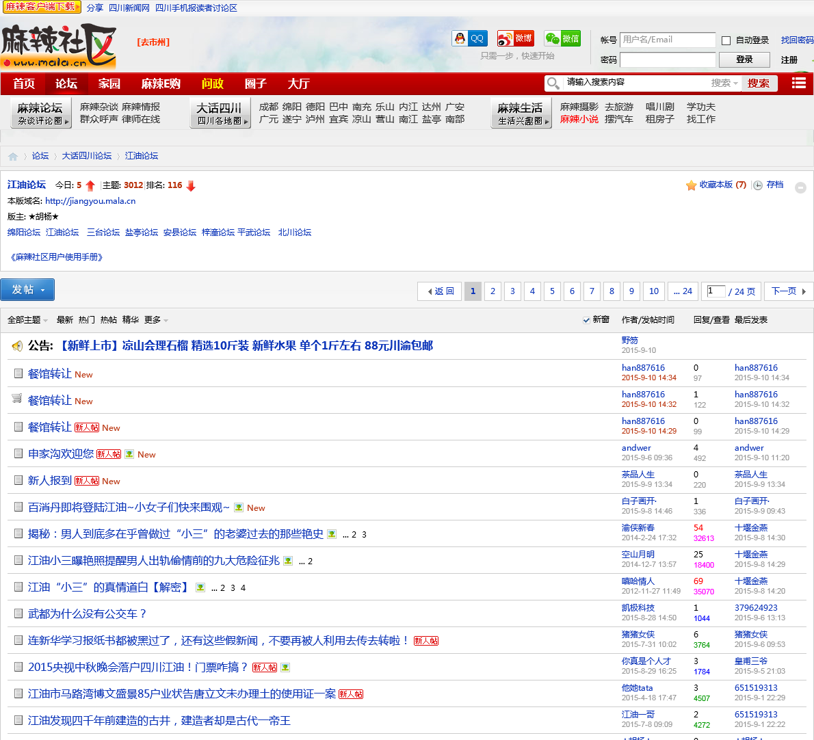The image size is (814, 740).
Task: Open 《麻辣社区用户使用手册》 link
Action: pyautogui.click(x=57, y=257)
